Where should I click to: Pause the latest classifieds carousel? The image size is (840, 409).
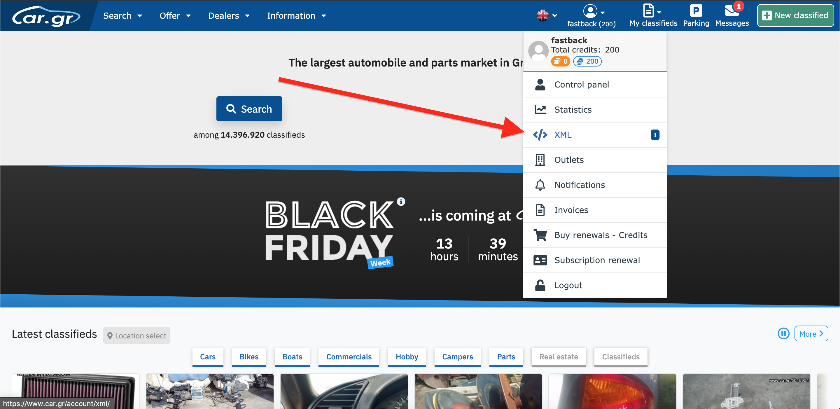(783, 333)
